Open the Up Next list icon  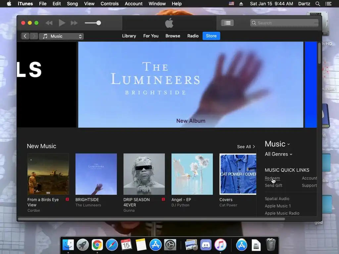pos(227,23)
